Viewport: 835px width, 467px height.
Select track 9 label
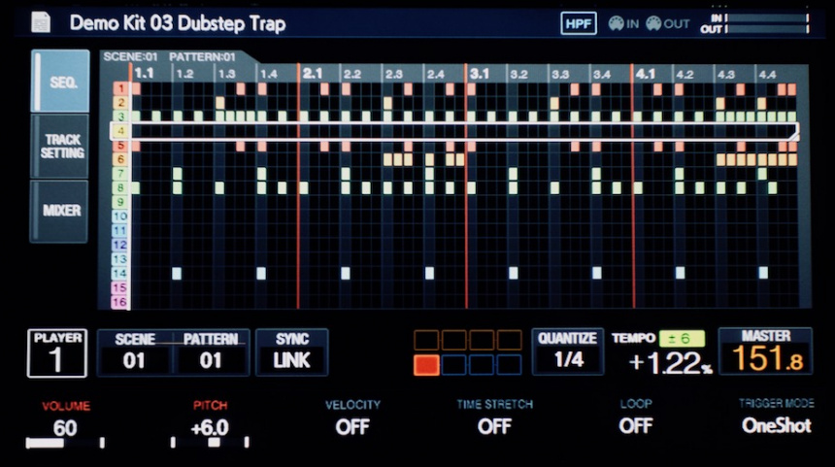[x=121, y=202]
